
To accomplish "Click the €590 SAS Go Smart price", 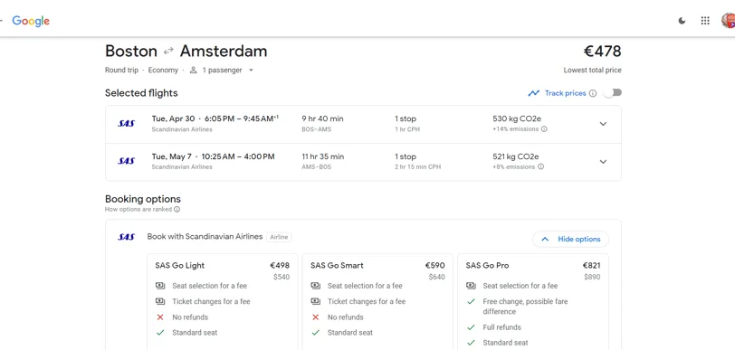I will point(435,266).
